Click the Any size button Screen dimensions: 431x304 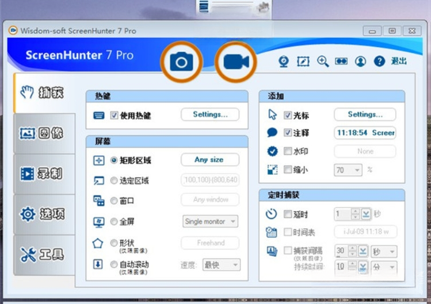pyautogui.click(x=210, y=160)
